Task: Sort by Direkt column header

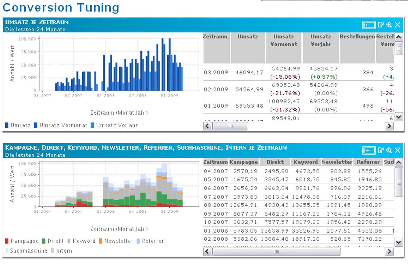Action: pos(275,162)
